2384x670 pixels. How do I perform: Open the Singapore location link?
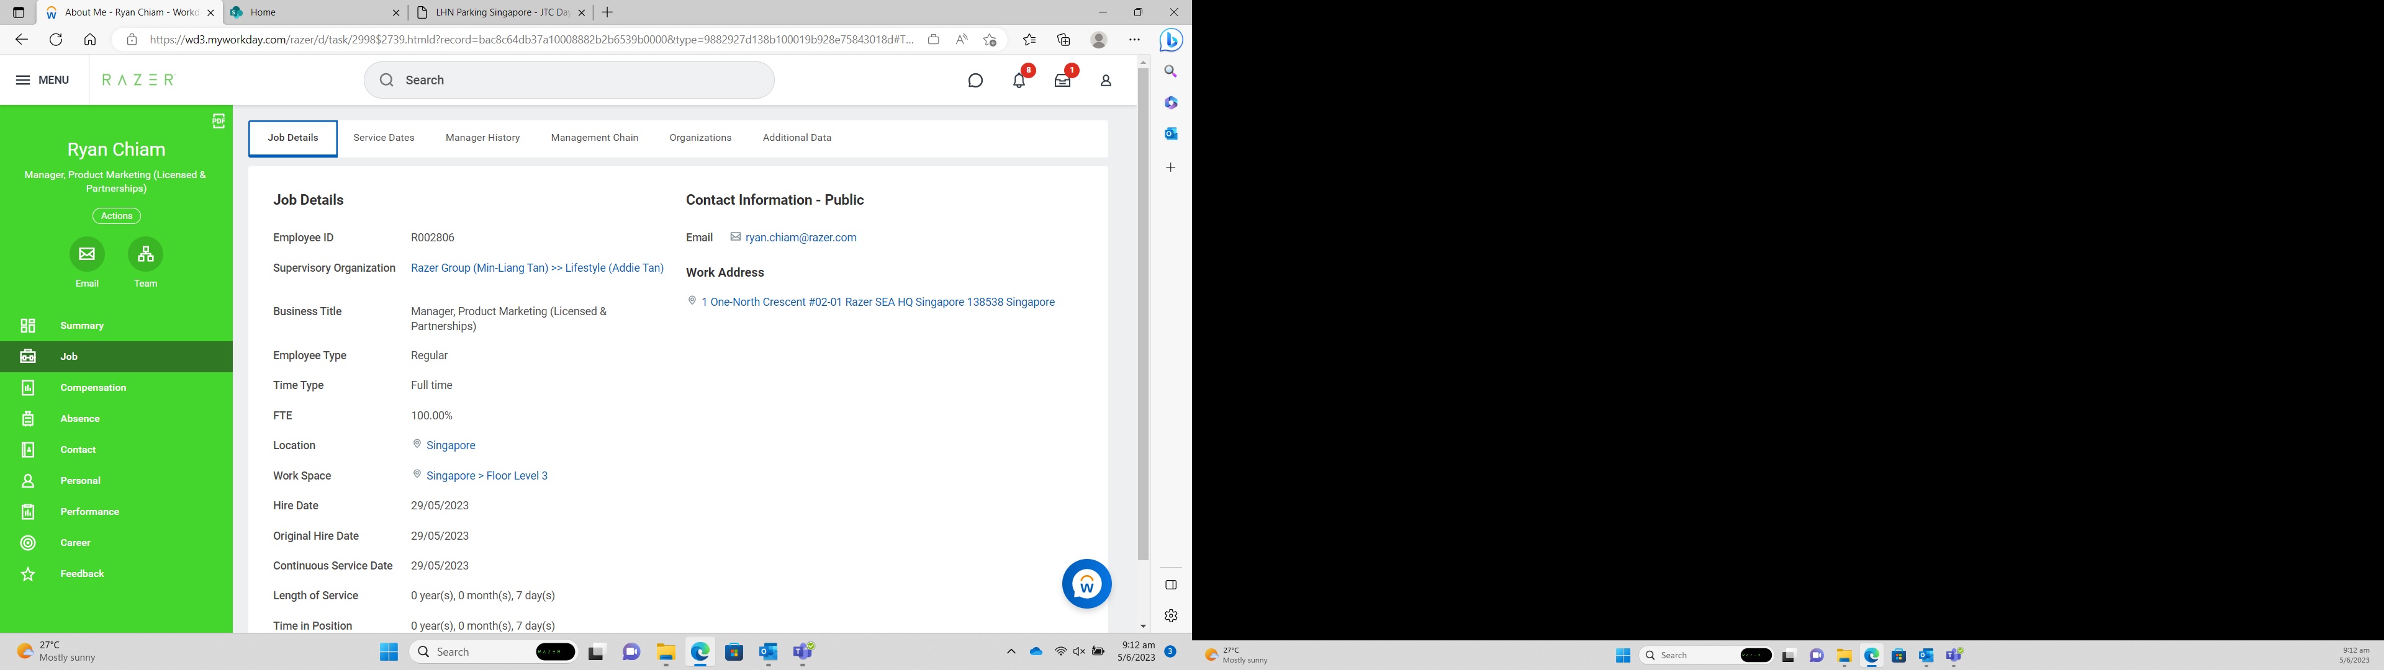pyautogui.click(x=451, y=445)
